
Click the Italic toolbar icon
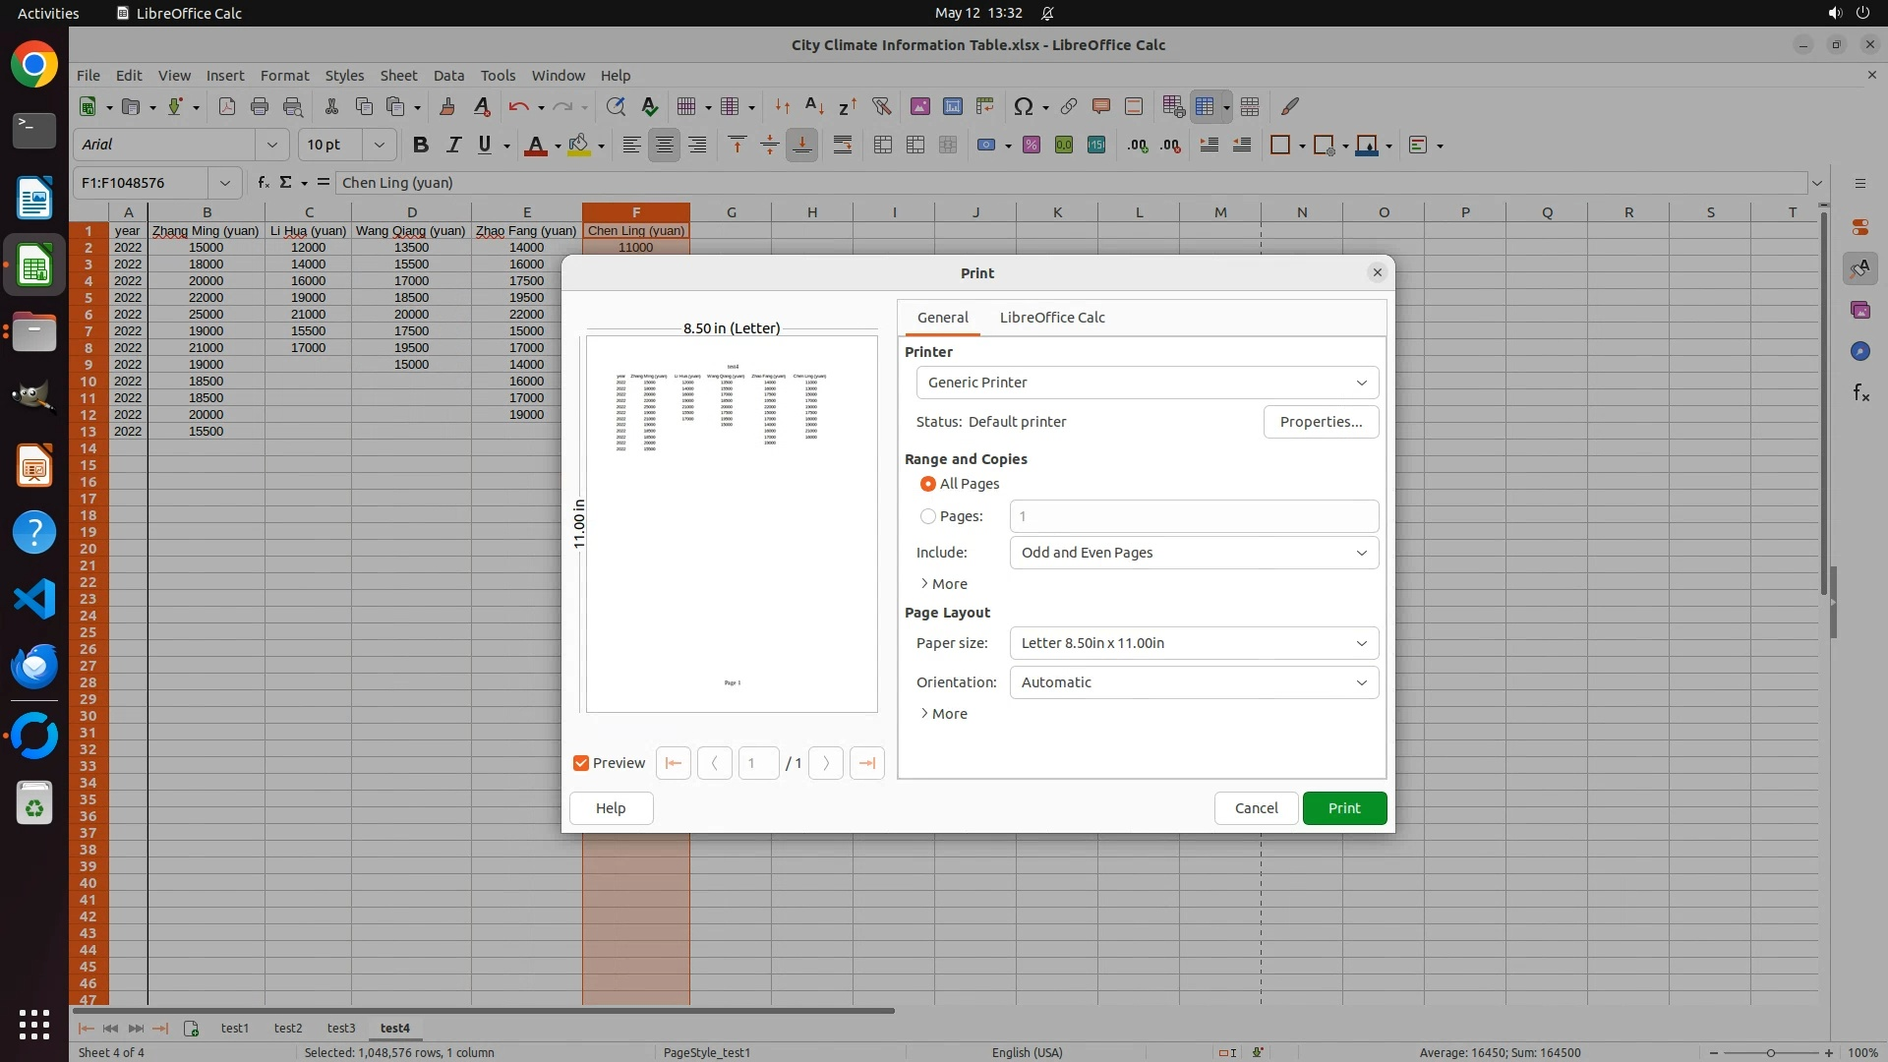click(453, 145)
